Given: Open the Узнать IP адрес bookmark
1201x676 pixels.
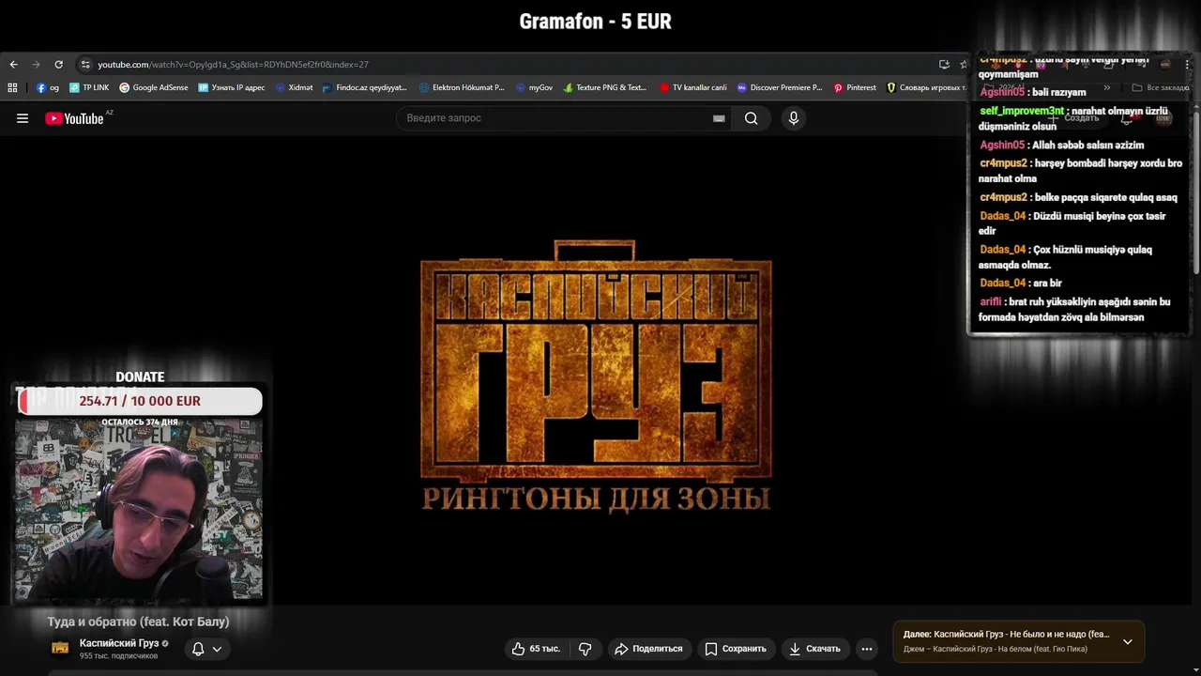Looking at the screenshot, I should click(x=232, y=87).
